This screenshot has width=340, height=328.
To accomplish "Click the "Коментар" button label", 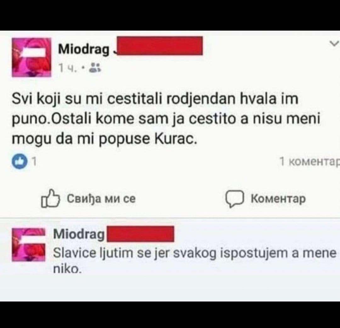I will pyautogui.click(x=278, y=199).
